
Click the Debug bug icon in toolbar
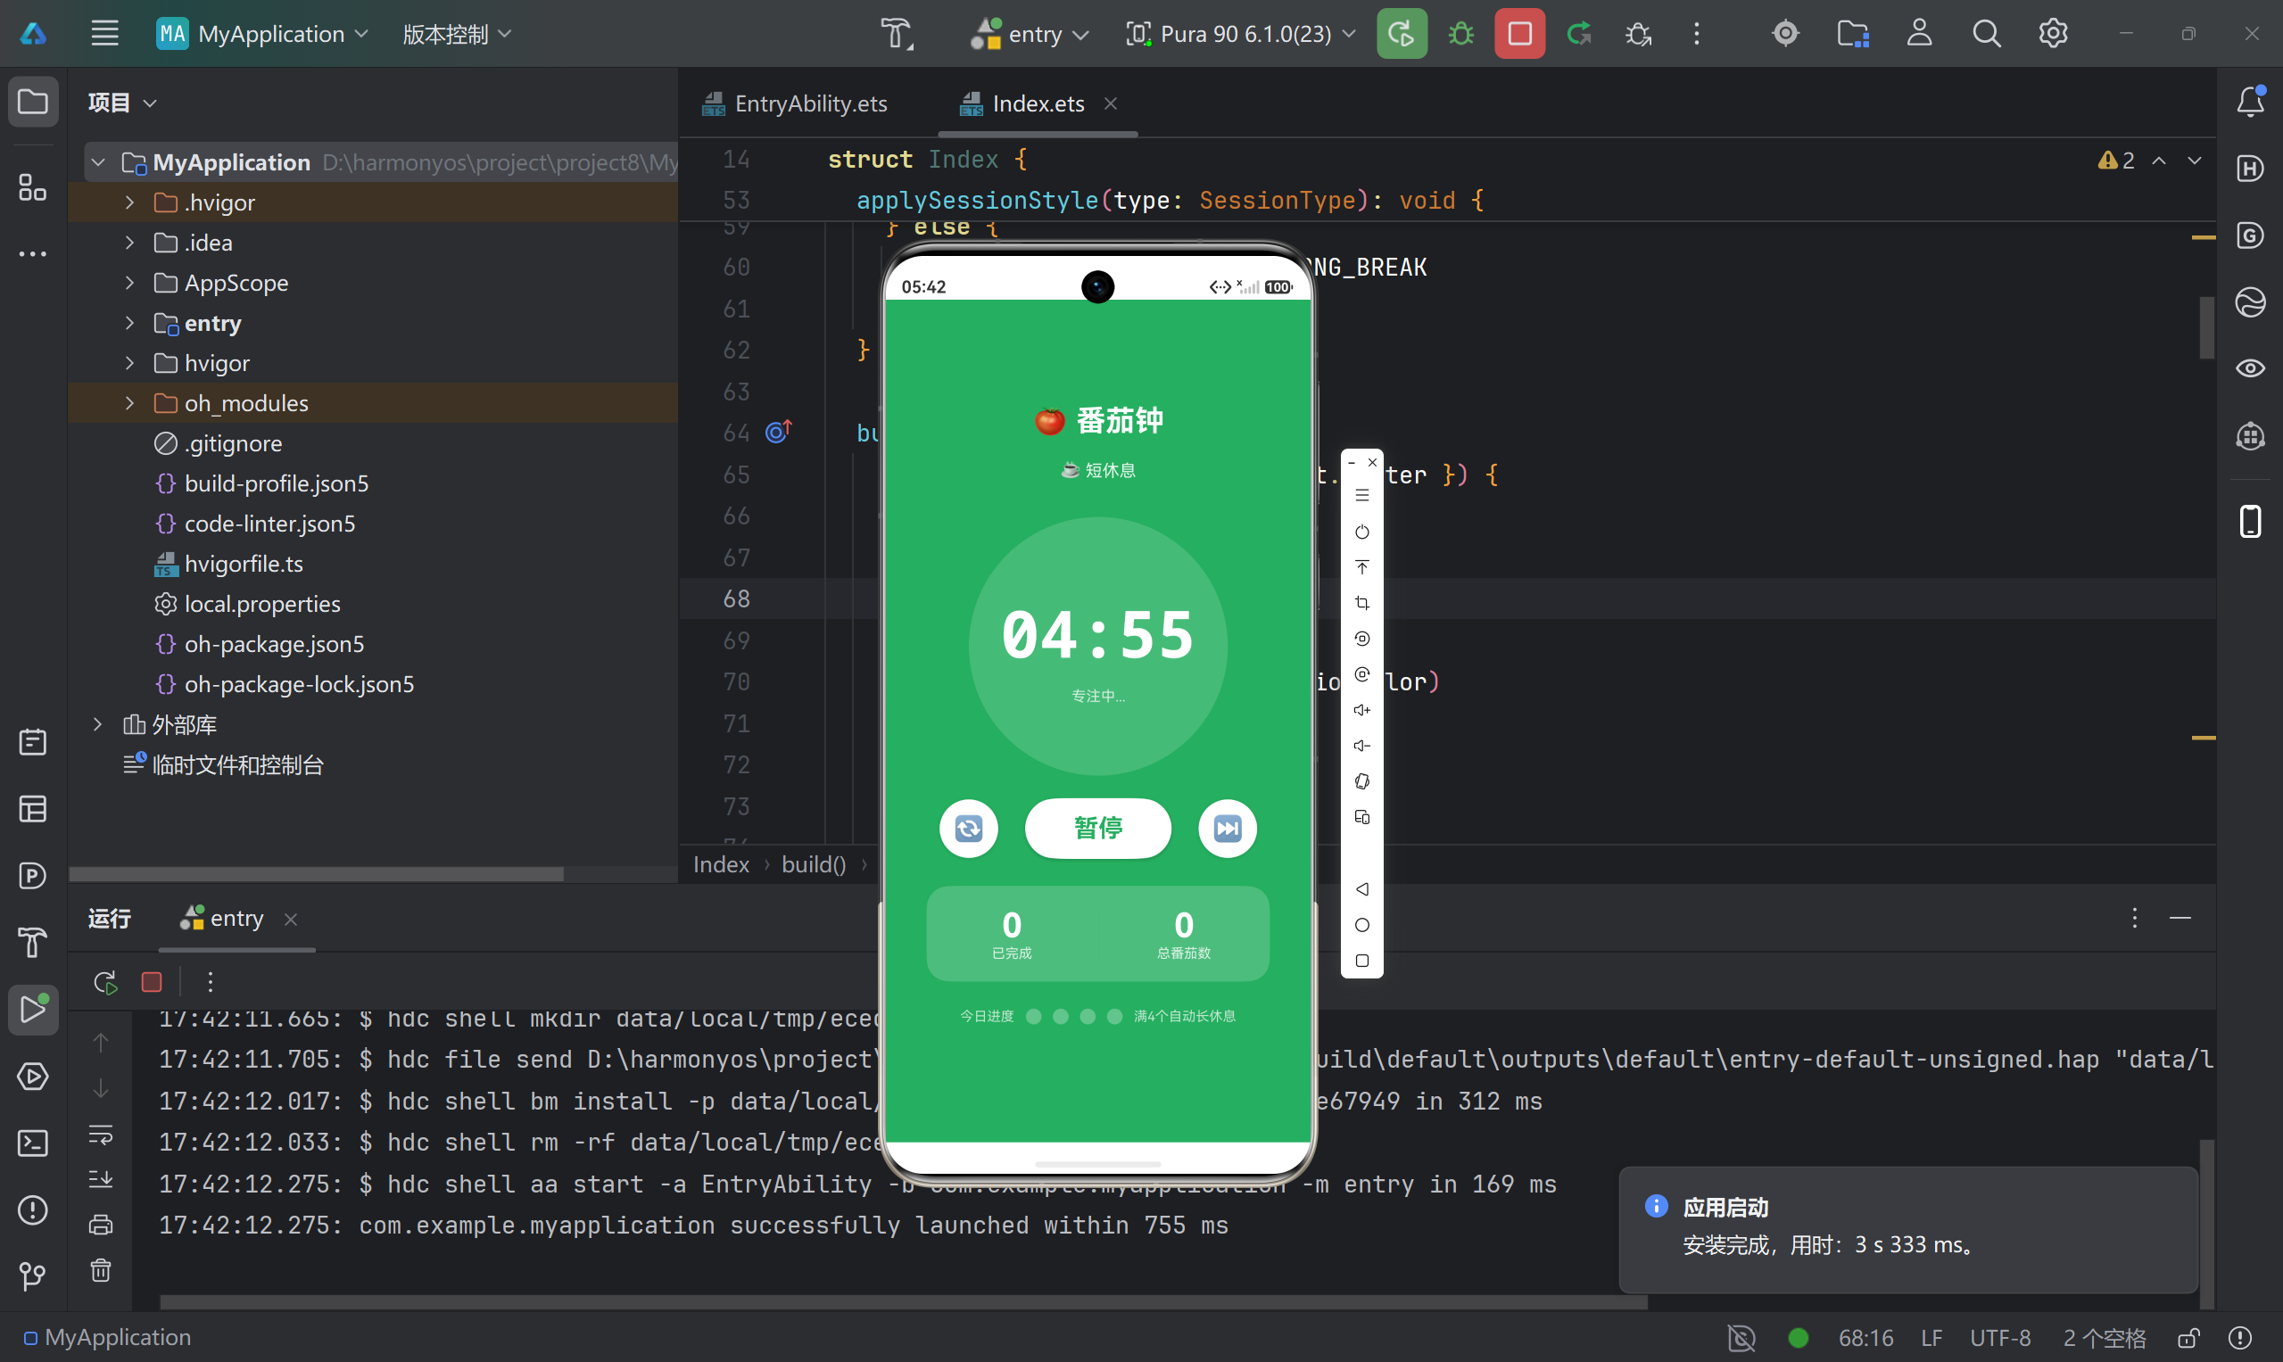pyautogui.click(x=1460, y=34)
